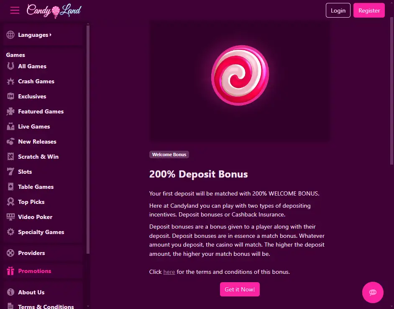Click the Exclusives icon
Image resolution: width=394 pixels, height=309 pixels.
[x=10, y=96]
